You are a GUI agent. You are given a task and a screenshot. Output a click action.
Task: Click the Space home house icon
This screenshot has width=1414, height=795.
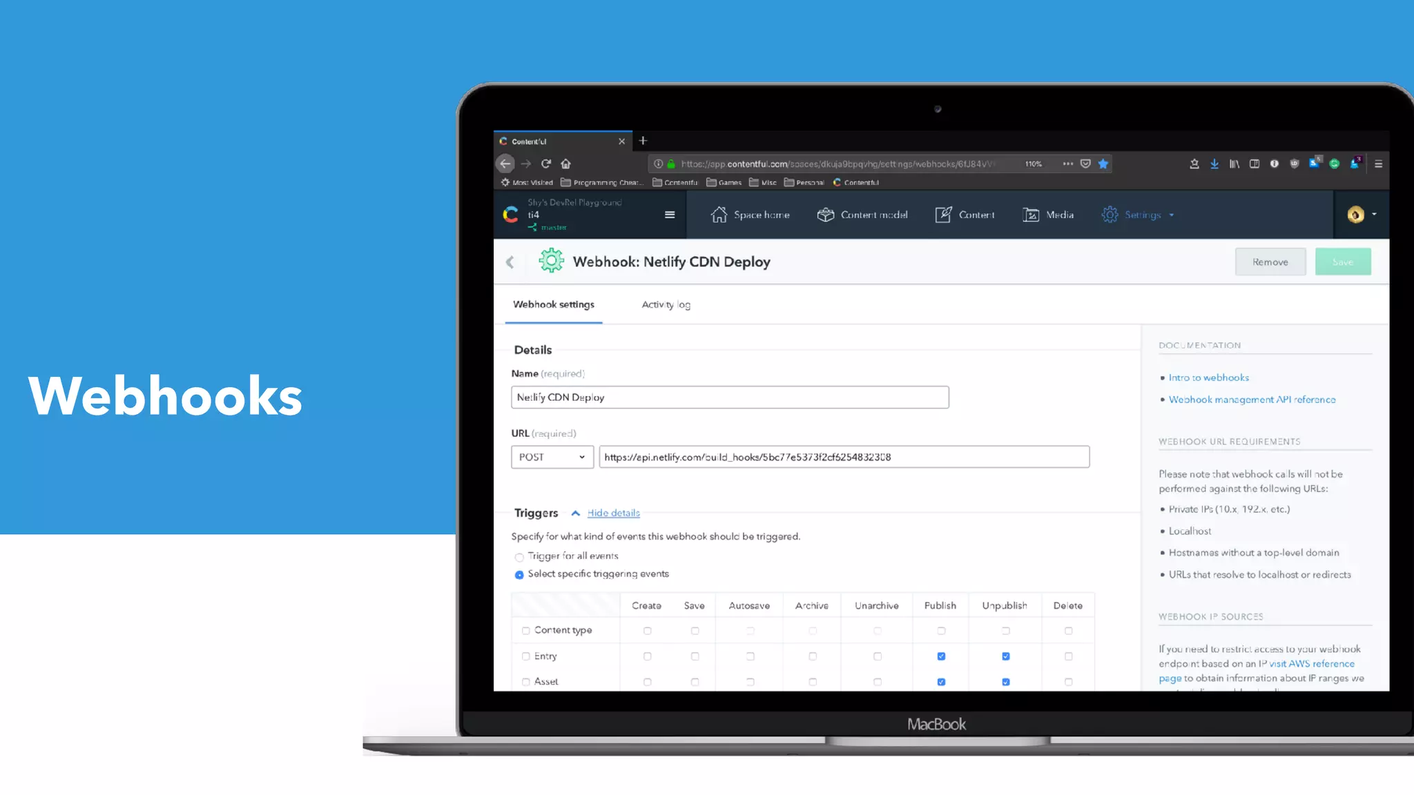pos(719,215)
